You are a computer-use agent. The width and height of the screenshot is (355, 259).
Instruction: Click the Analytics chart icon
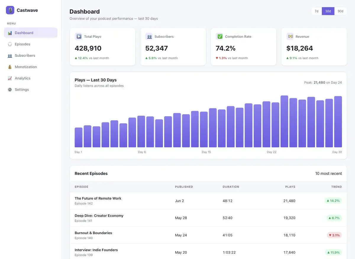(10, 78)
